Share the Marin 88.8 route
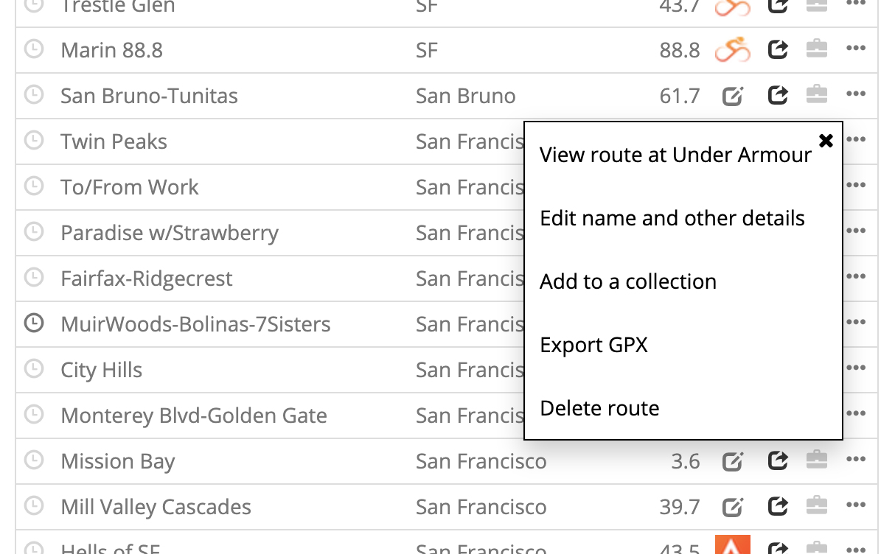895x554 pixels. pyautogui.click(x=778, y=49)
